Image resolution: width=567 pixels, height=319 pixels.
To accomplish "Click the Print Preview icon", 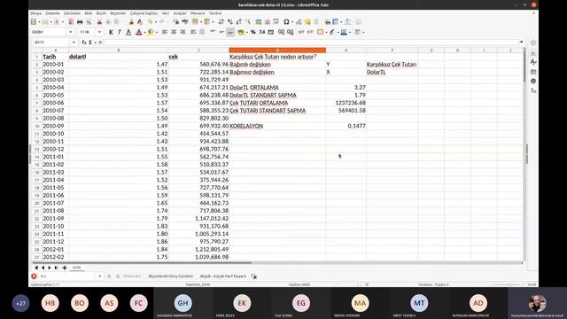I will click(89, 22).
